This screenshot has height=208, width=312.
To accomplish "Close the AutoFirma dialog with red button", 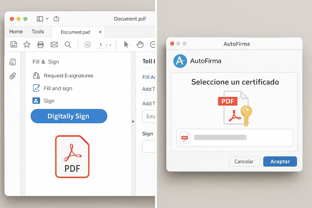I will 172,44.
